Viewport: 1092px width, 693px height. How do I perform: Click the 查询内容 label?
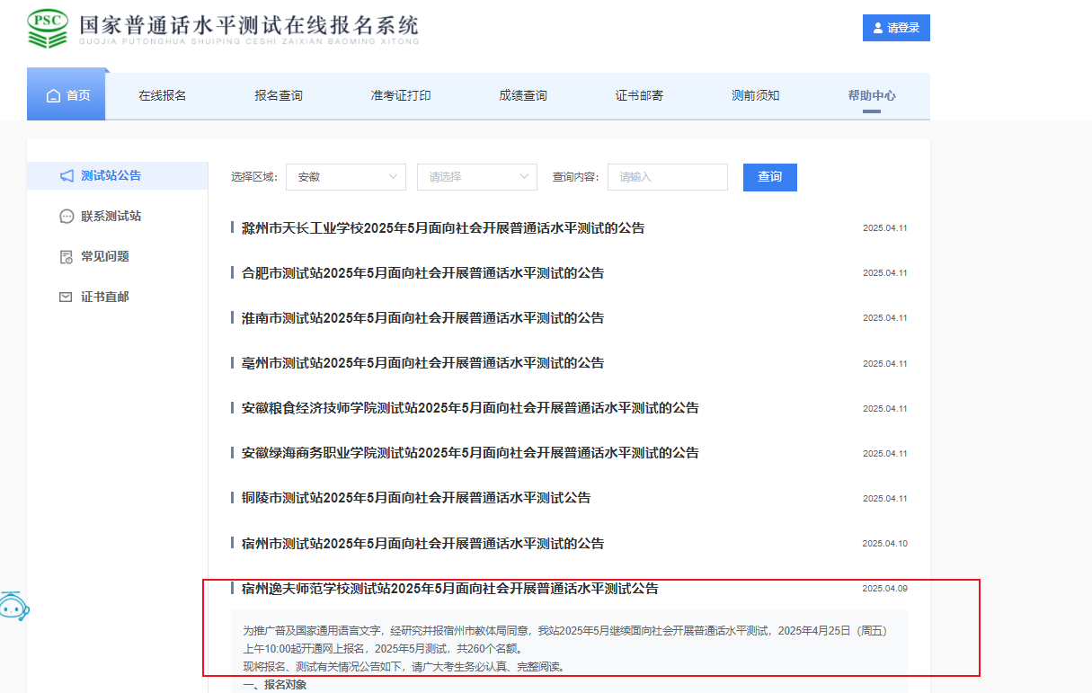point(575,177)
